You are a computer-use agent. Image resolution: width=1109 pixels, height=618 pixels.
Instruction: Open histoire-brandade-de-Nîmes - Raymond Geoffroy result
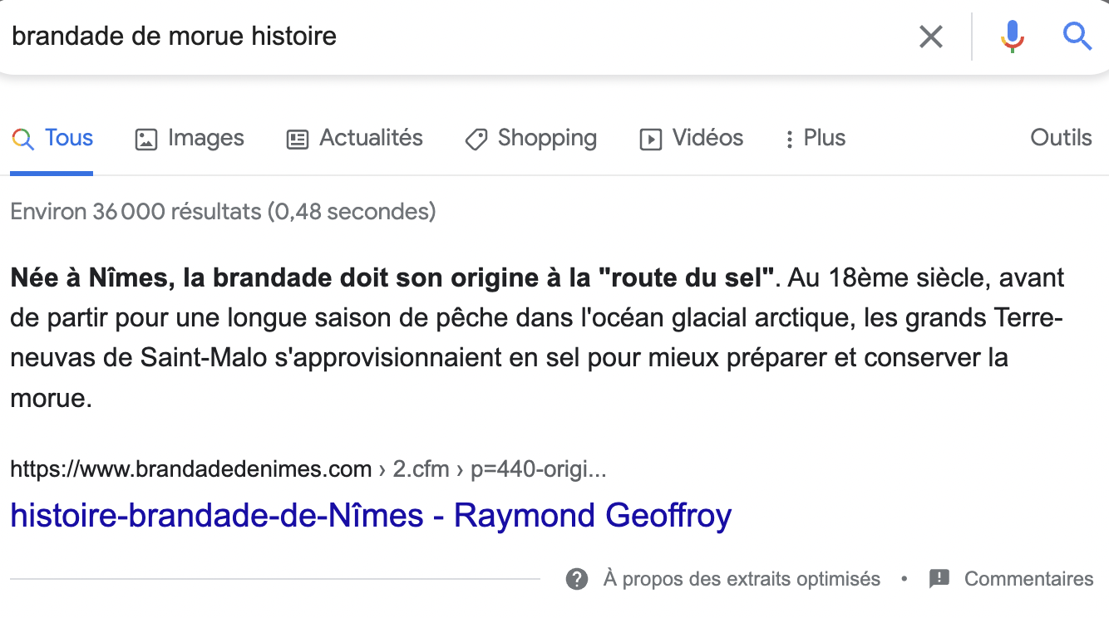pyautogui.click(x=371, y=516)
